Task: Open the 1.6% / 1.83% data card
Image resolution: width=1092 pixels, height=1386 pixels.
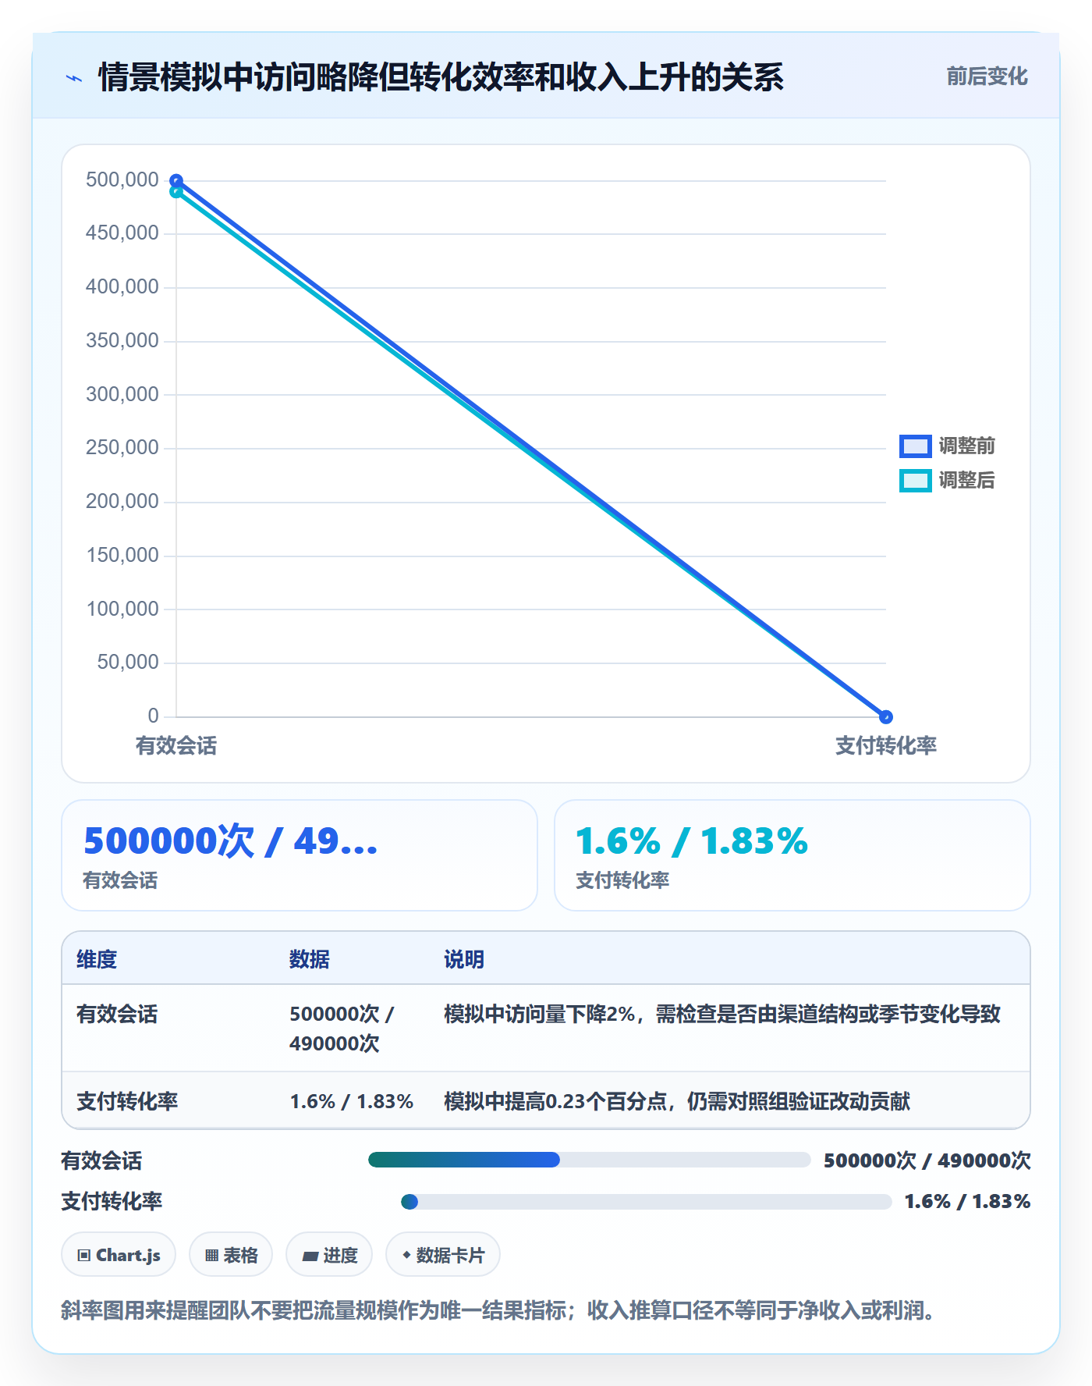Action: click(x=792, y=855)
